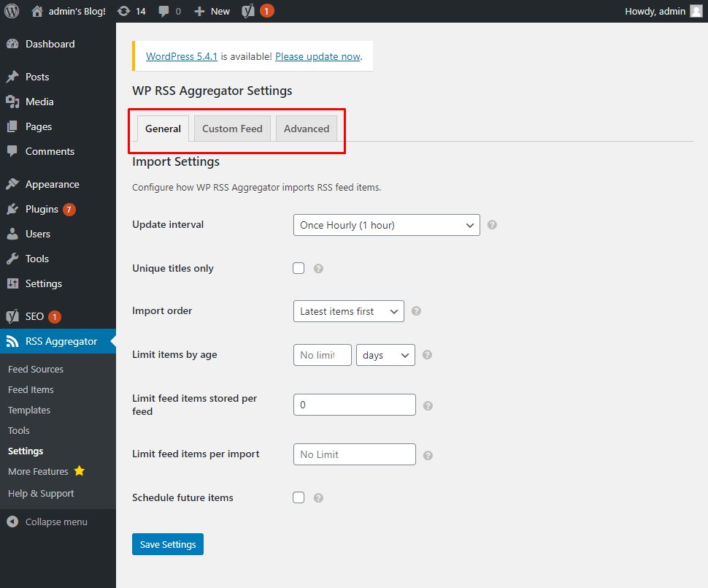Click the WordPress logo icon
Viewport: 708px width, 588px height.
coord(12,11)
